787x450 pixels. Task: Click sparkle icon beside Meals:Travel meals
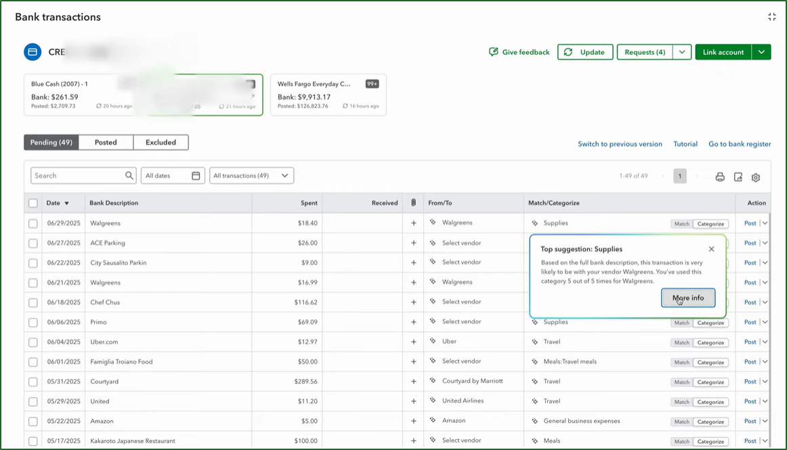(x=534, y=362)
